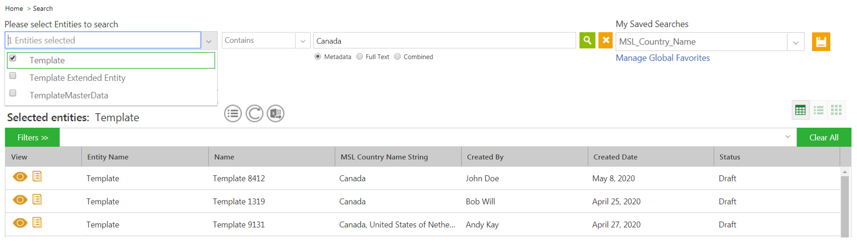
Task: Open details icon for Template 1319
Action: pyautogui.click(x=37, y=200)
